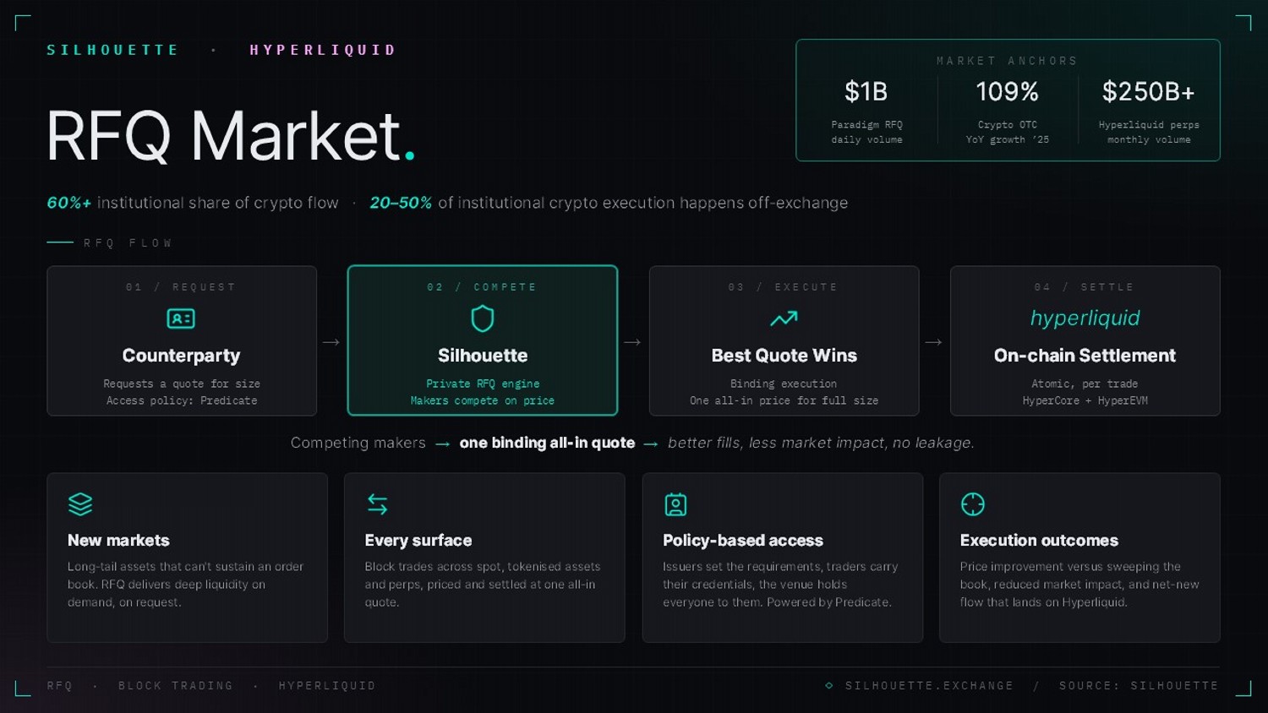Click the hyperliquid logo in Settle card
This screenshot has width=1268, height=713.
[1085, 318]
